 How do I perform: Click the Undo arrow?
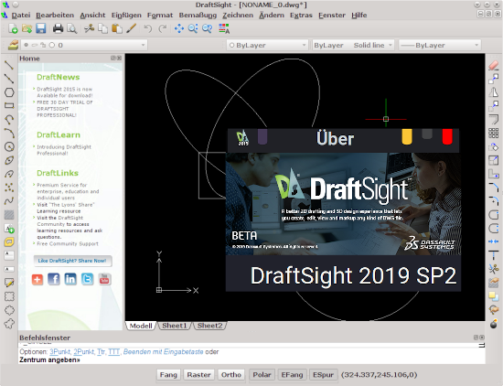point(148,29)
